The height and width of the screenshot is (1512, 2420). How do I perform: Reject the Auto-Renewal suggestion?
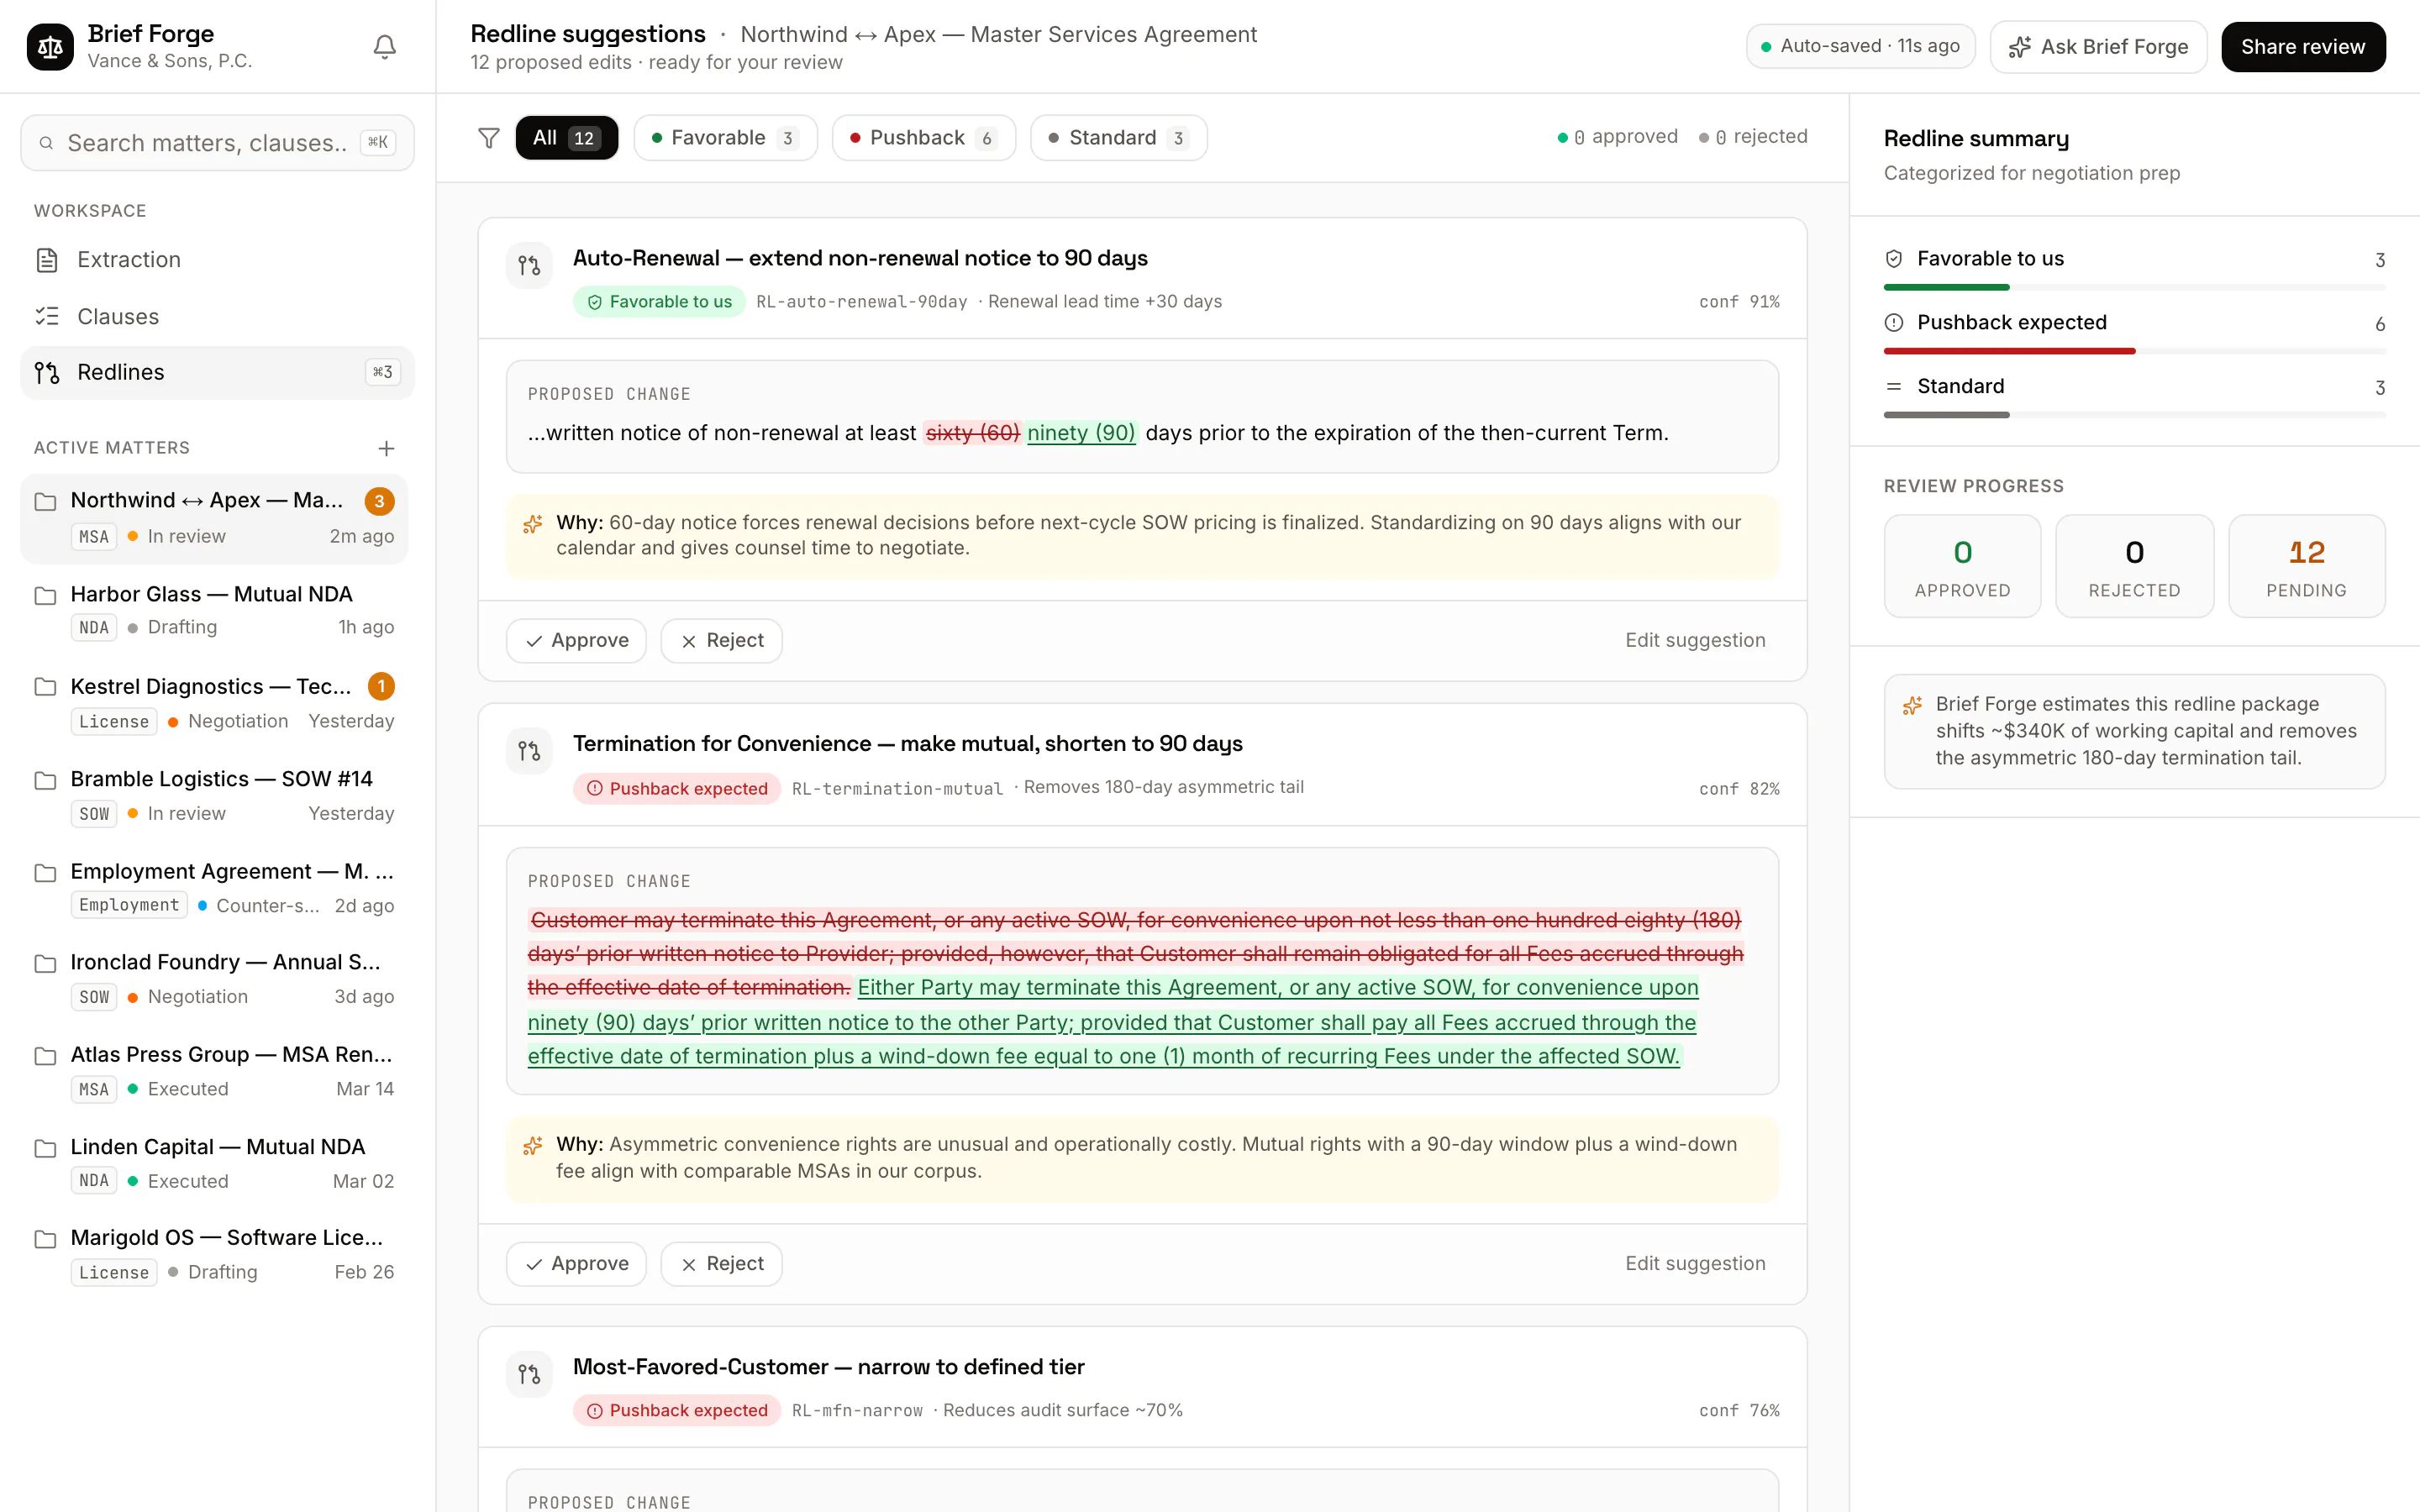(722, 641)
